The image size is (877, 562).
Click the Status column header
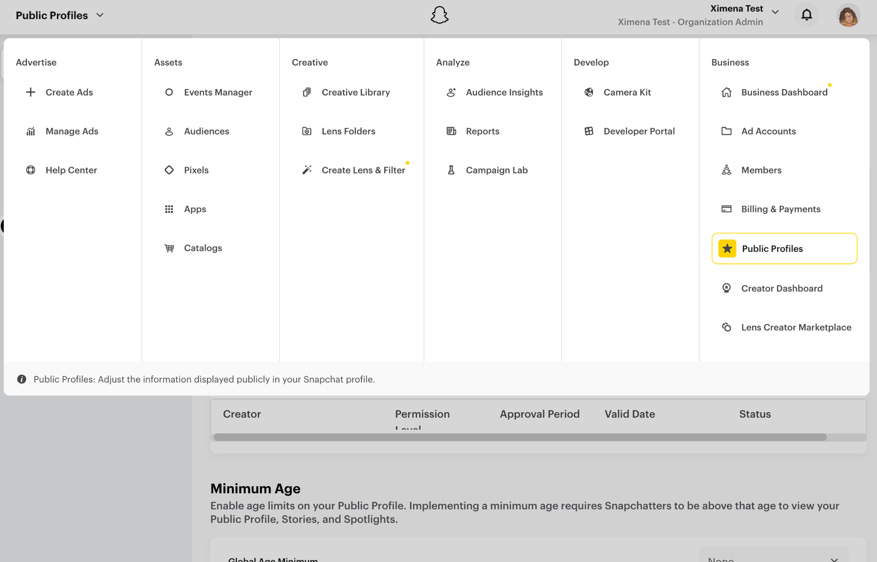[x=755, y=414]
